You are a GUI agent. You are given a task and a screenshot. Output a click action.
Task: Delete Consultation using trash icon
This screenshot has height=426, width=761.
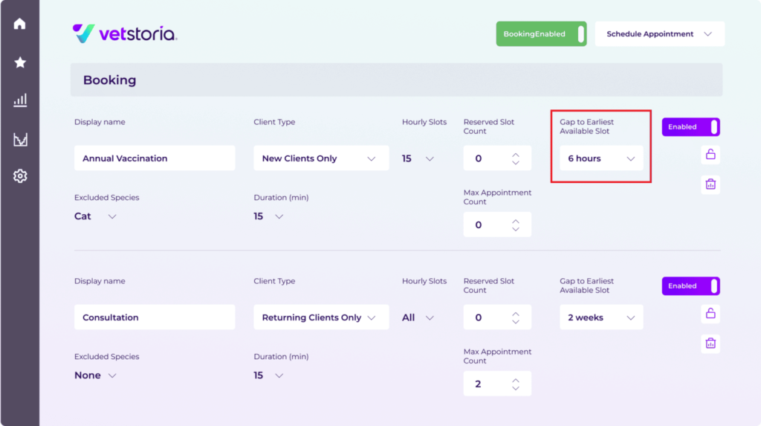point(710,343)
